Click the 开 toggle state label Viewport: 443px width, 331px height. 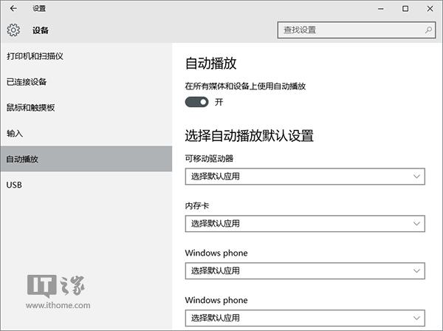(219, 102)
